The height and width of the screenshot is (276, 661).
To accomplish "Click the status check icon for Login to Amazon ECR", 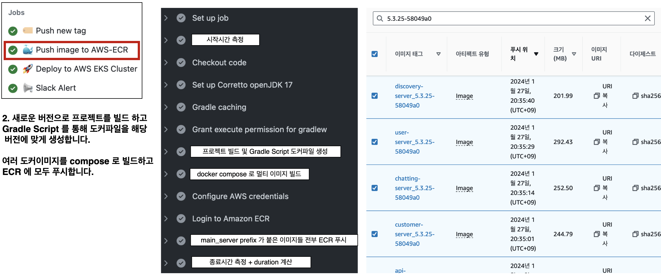I will coord(181,219).
